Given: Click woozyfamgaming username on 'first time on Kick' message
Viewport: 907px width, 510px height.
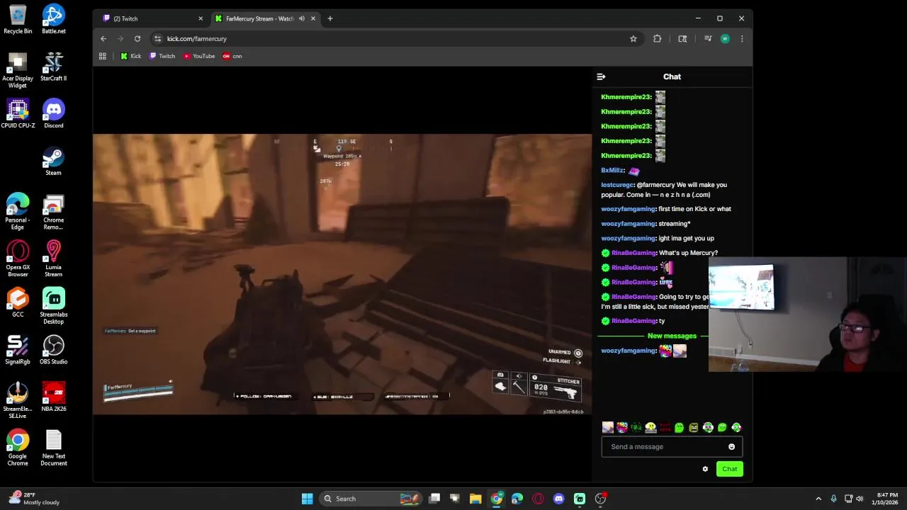Looking at the screenshot, I should coord(628,209).
